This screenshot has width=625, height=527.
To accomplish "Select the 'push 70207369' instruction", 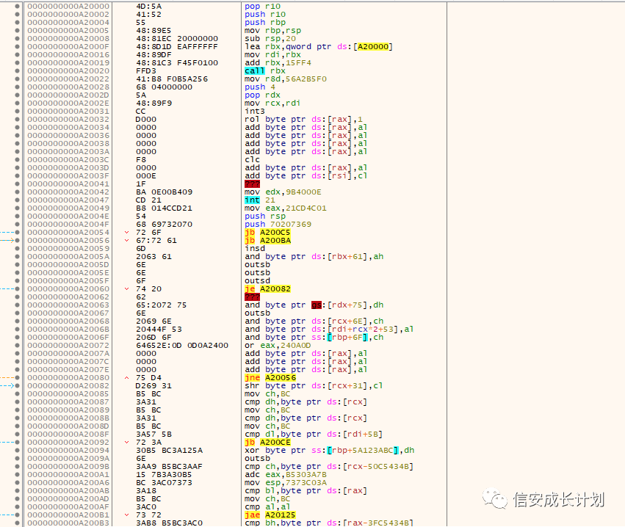I will click(278, 225).
